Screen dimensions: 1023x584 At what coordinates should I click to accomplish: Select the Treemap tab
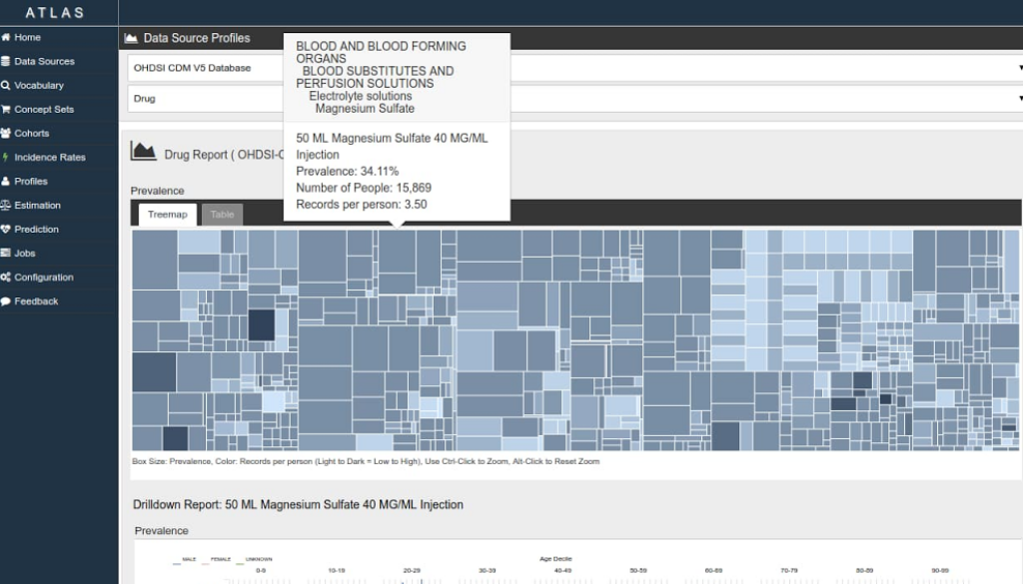pos(166,215)
